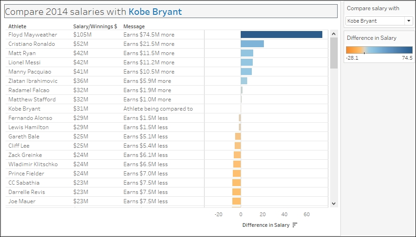The image size is (416, 237).
Task: Click the Lewis Hamilton athlete name
Action: 28,127
